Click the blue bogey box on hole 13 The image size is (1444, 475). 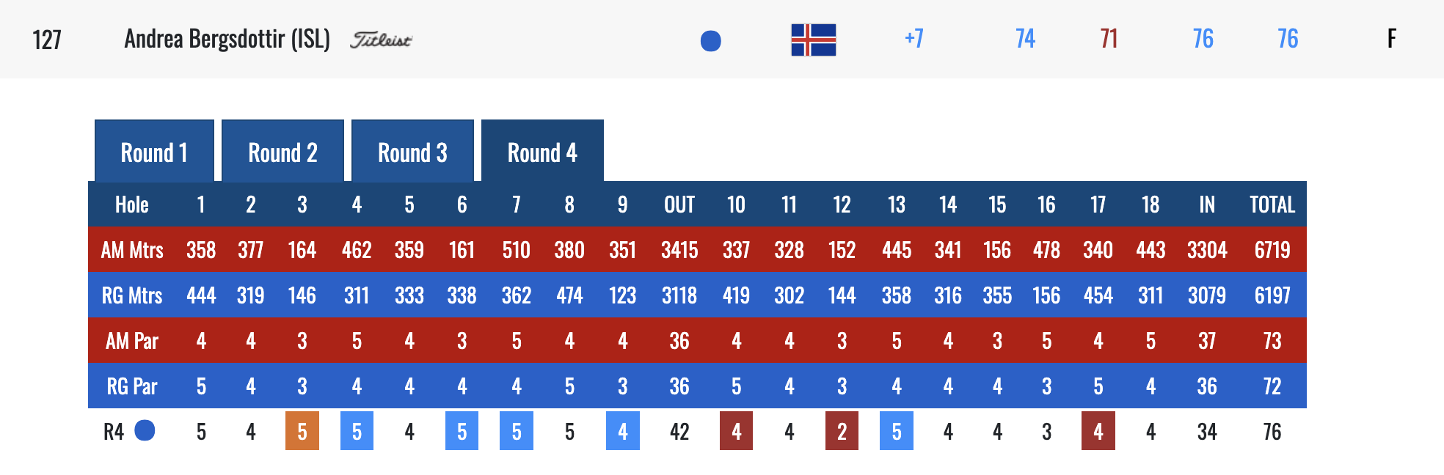pyautogui.click(x=896, y=431)
